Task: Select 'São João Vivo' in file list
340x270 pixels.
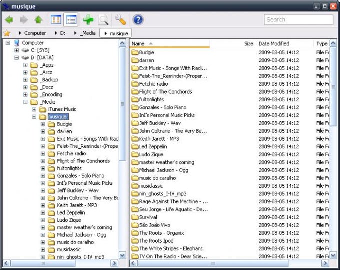Action: point(155,225)
